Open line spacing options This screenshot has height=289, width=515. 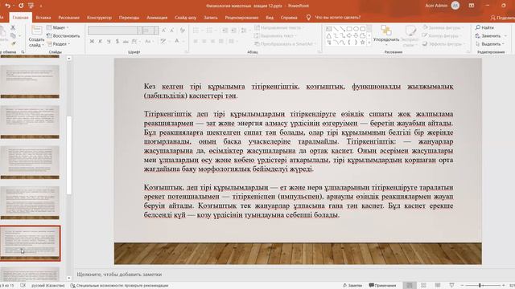coord(244,31)
